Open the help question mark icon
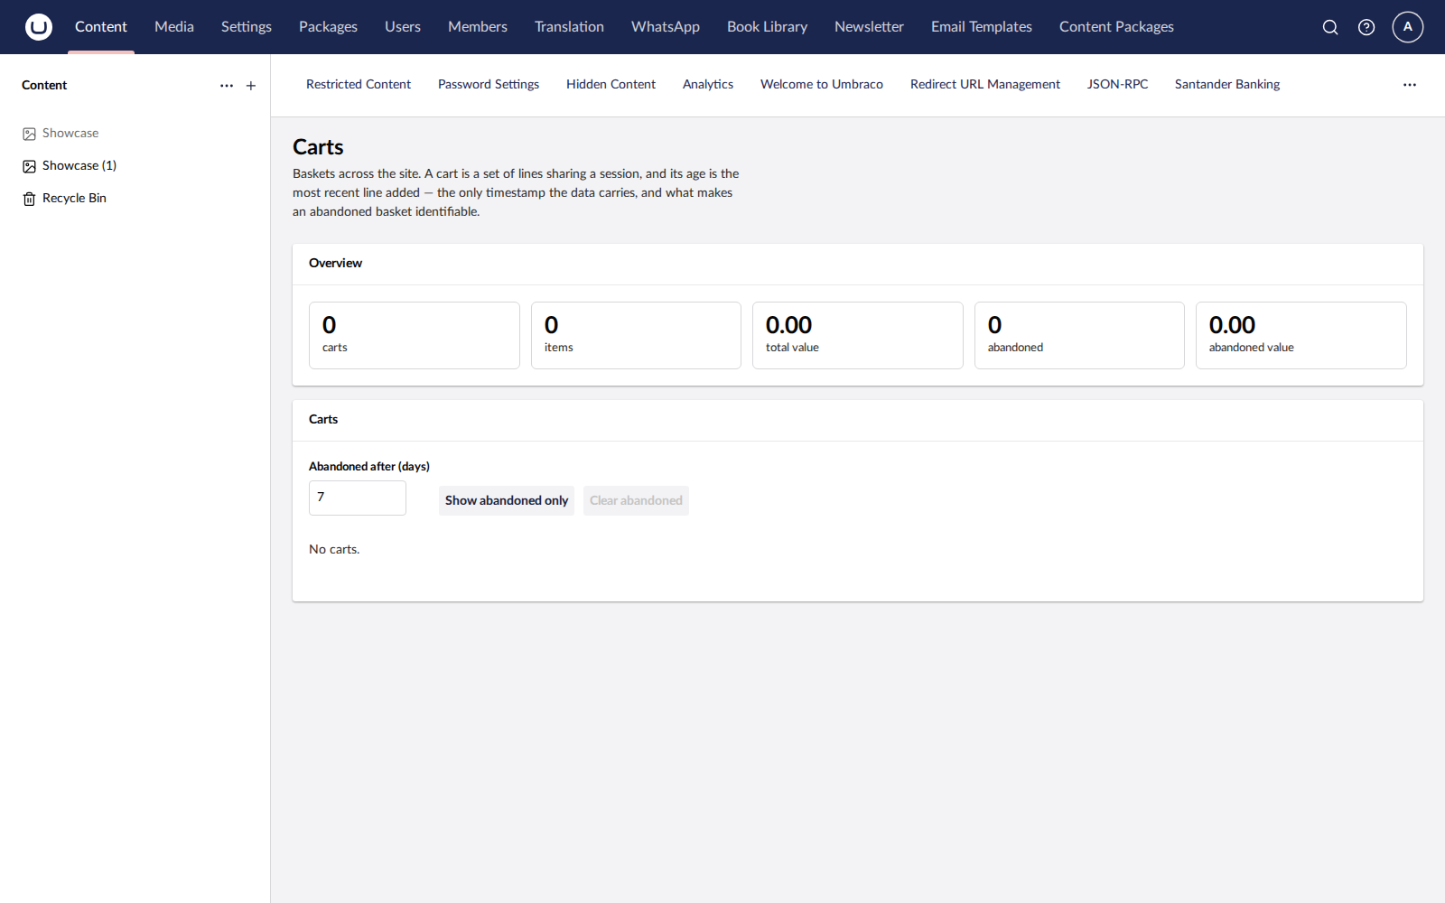 (x=1366, y=27)
